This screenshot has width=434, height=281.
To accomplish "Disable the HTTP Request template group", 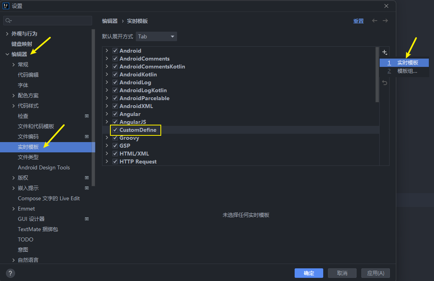I will [x=115, y=161].
